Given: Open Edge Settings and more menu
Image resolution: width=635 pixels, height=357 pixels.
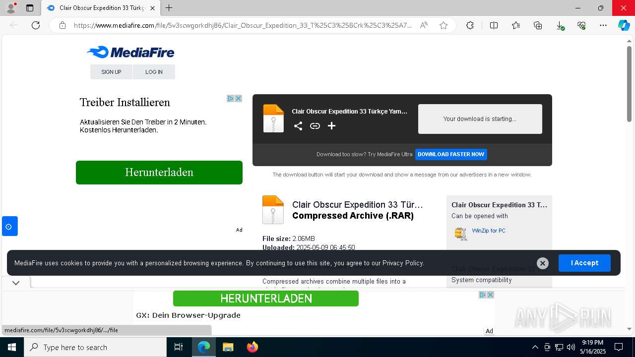Looking at the screenshot, I should [603, 25].
